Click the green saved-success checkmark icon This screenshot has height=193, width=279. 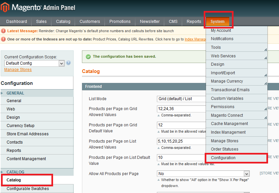(x=88, y=57)
